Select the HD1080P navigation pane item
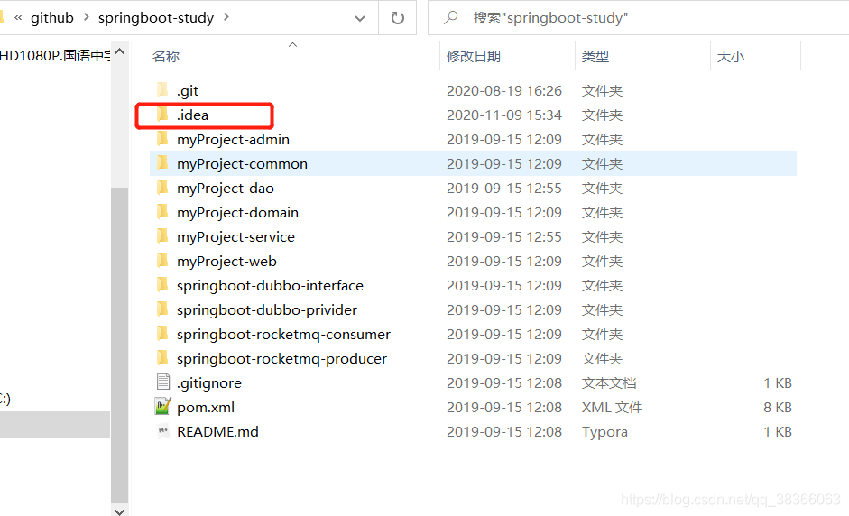This screenshot has width=849, height=516. [55, 55]
